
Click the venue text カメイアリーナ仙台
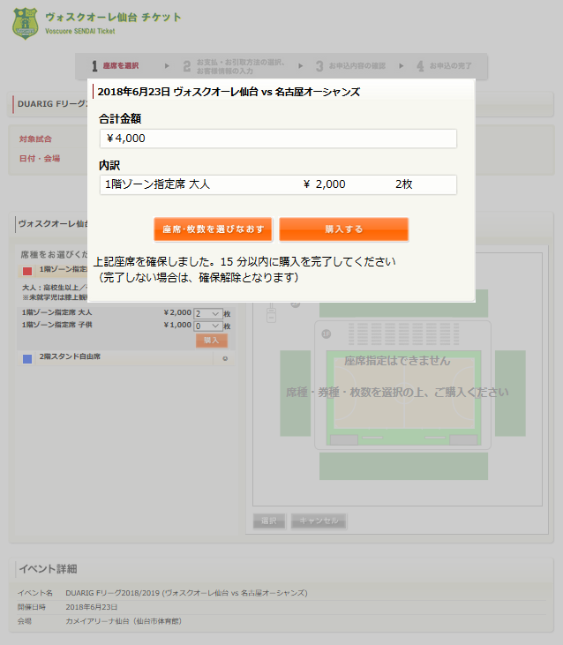click(124, 621)
